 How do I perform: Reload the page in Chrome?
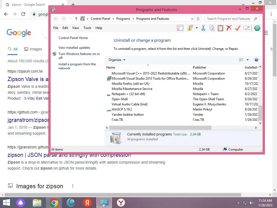coord(23,14)
